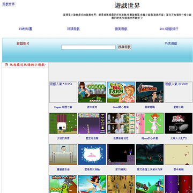Open the FB粉絲團 link
The width and height of the screenshot is (193, 193).
point(26,29)
